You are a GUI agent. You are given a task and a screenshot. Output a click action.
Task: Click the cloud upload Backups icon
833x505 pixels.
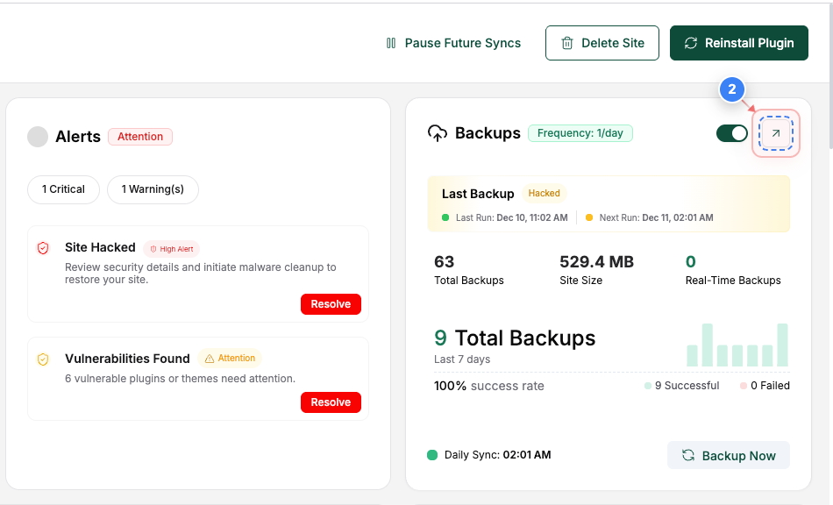(x=437, y=133)
